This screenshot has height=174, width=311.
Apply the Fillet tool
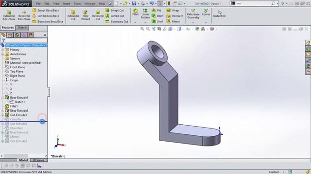pos(136,12)
